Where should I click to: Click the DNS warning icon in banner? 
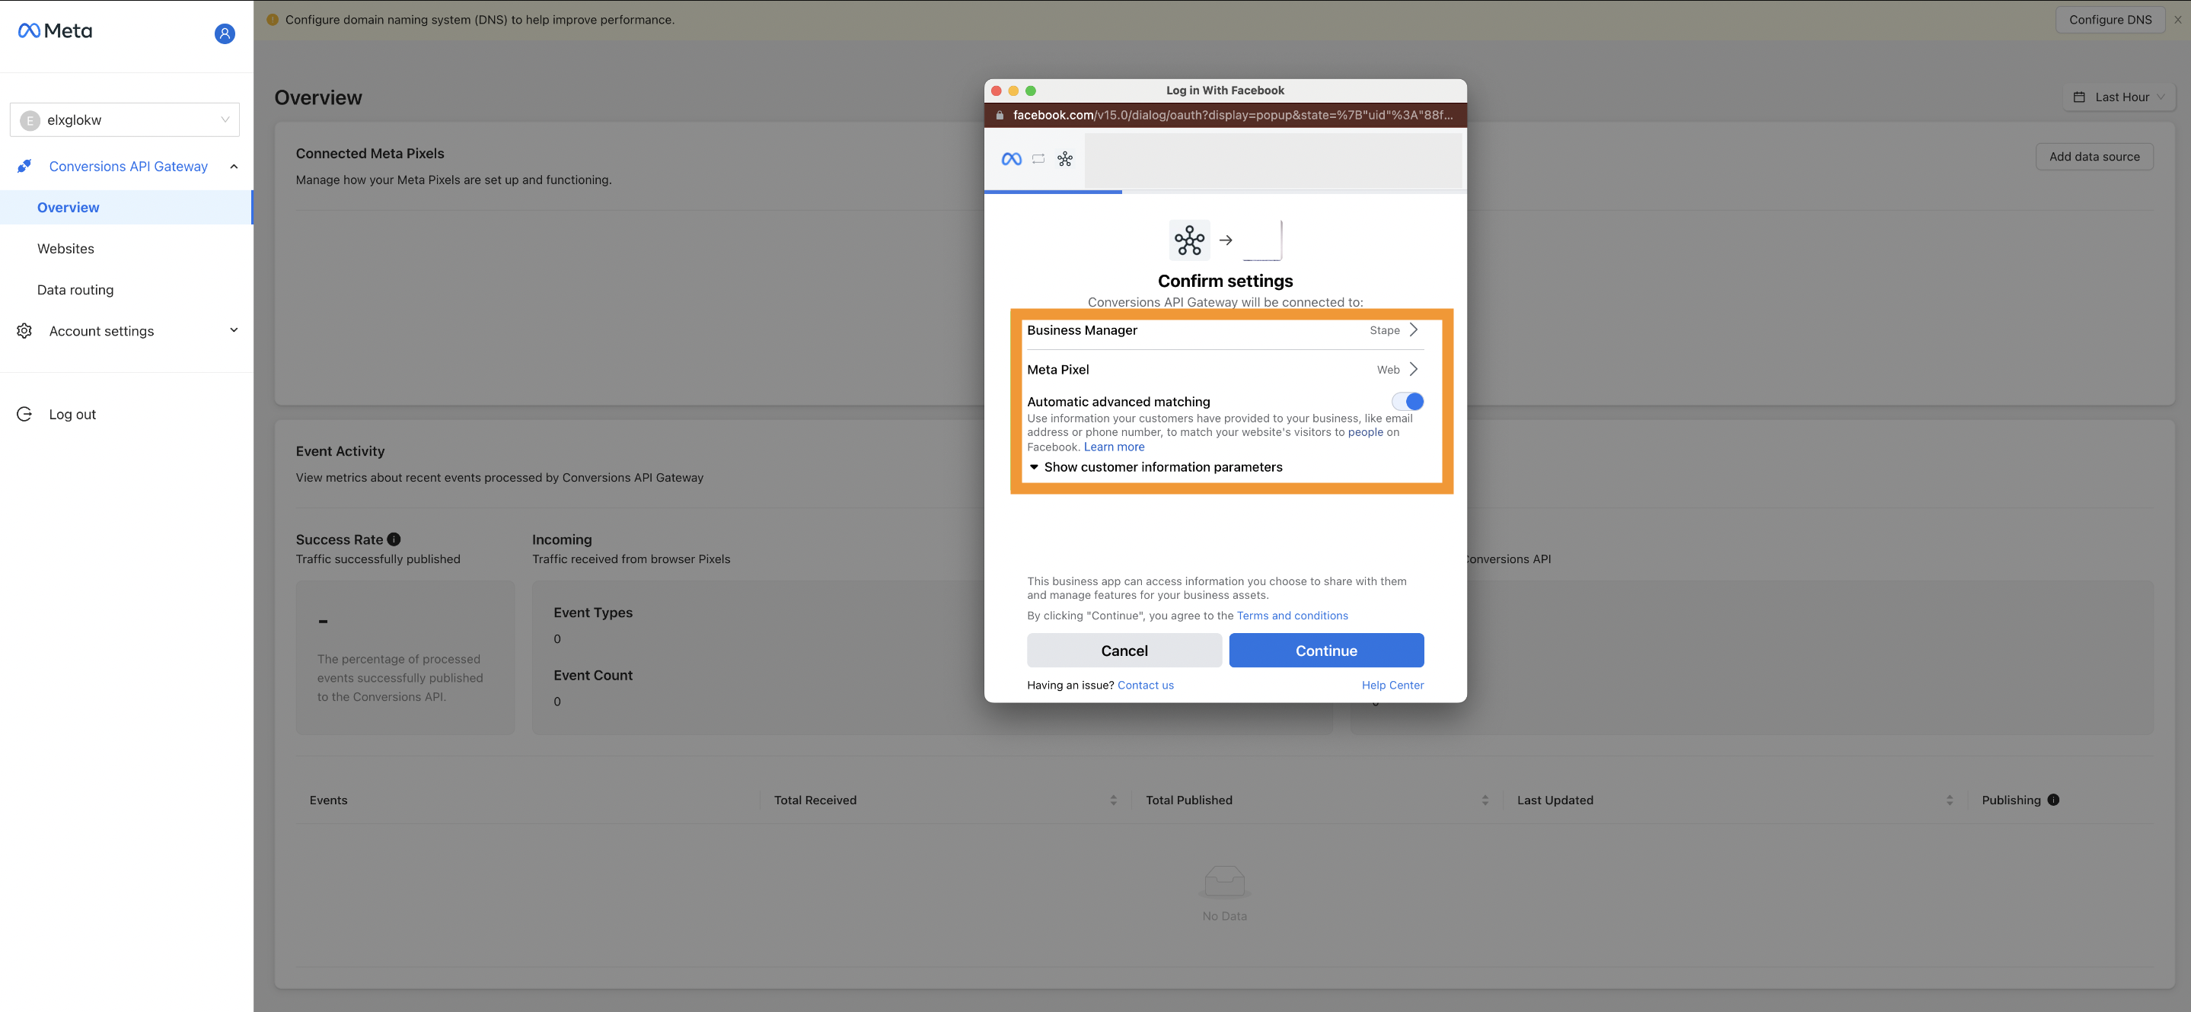point(273,20)
